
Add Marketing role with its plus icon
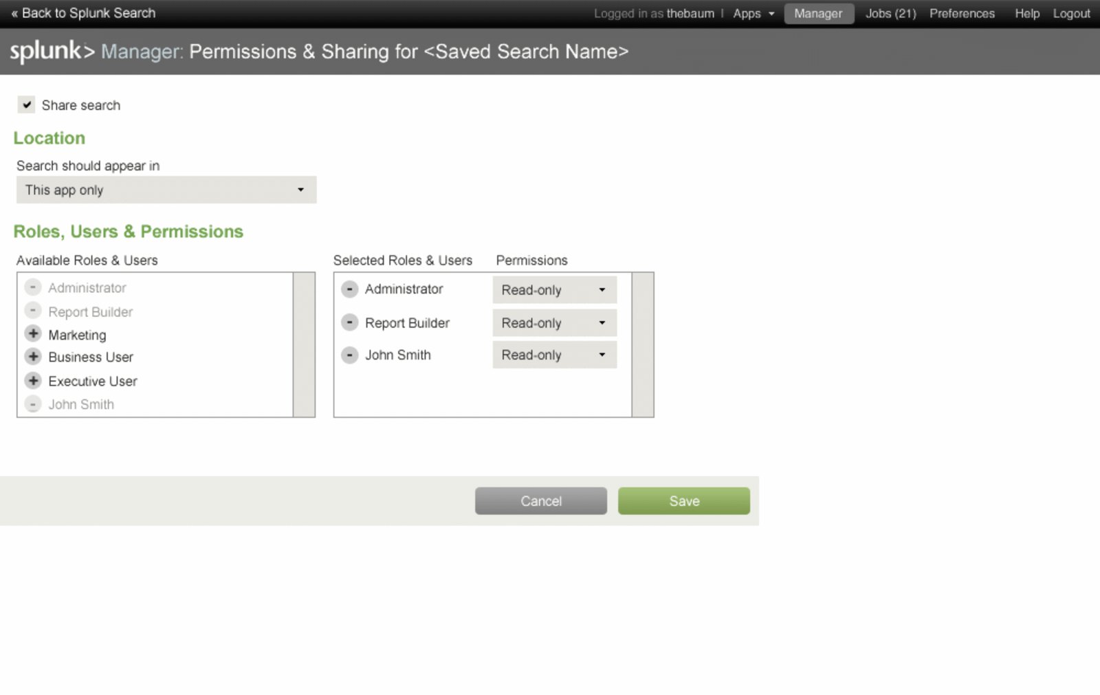tap(33, 333)
